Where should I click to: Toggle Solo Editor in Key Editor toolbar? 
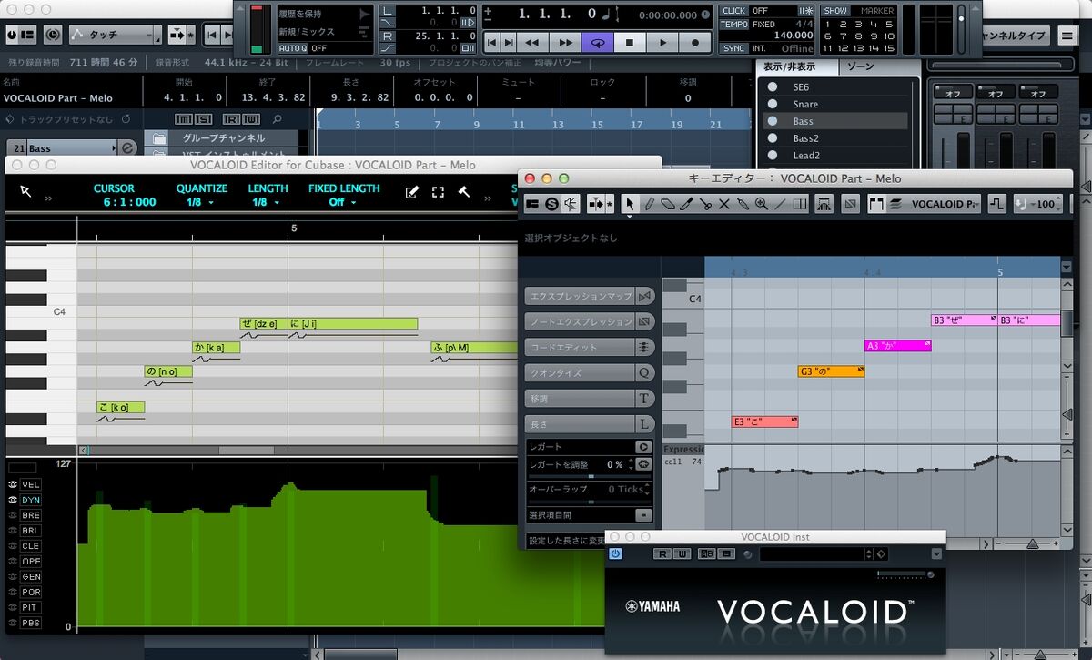point(551,205)
